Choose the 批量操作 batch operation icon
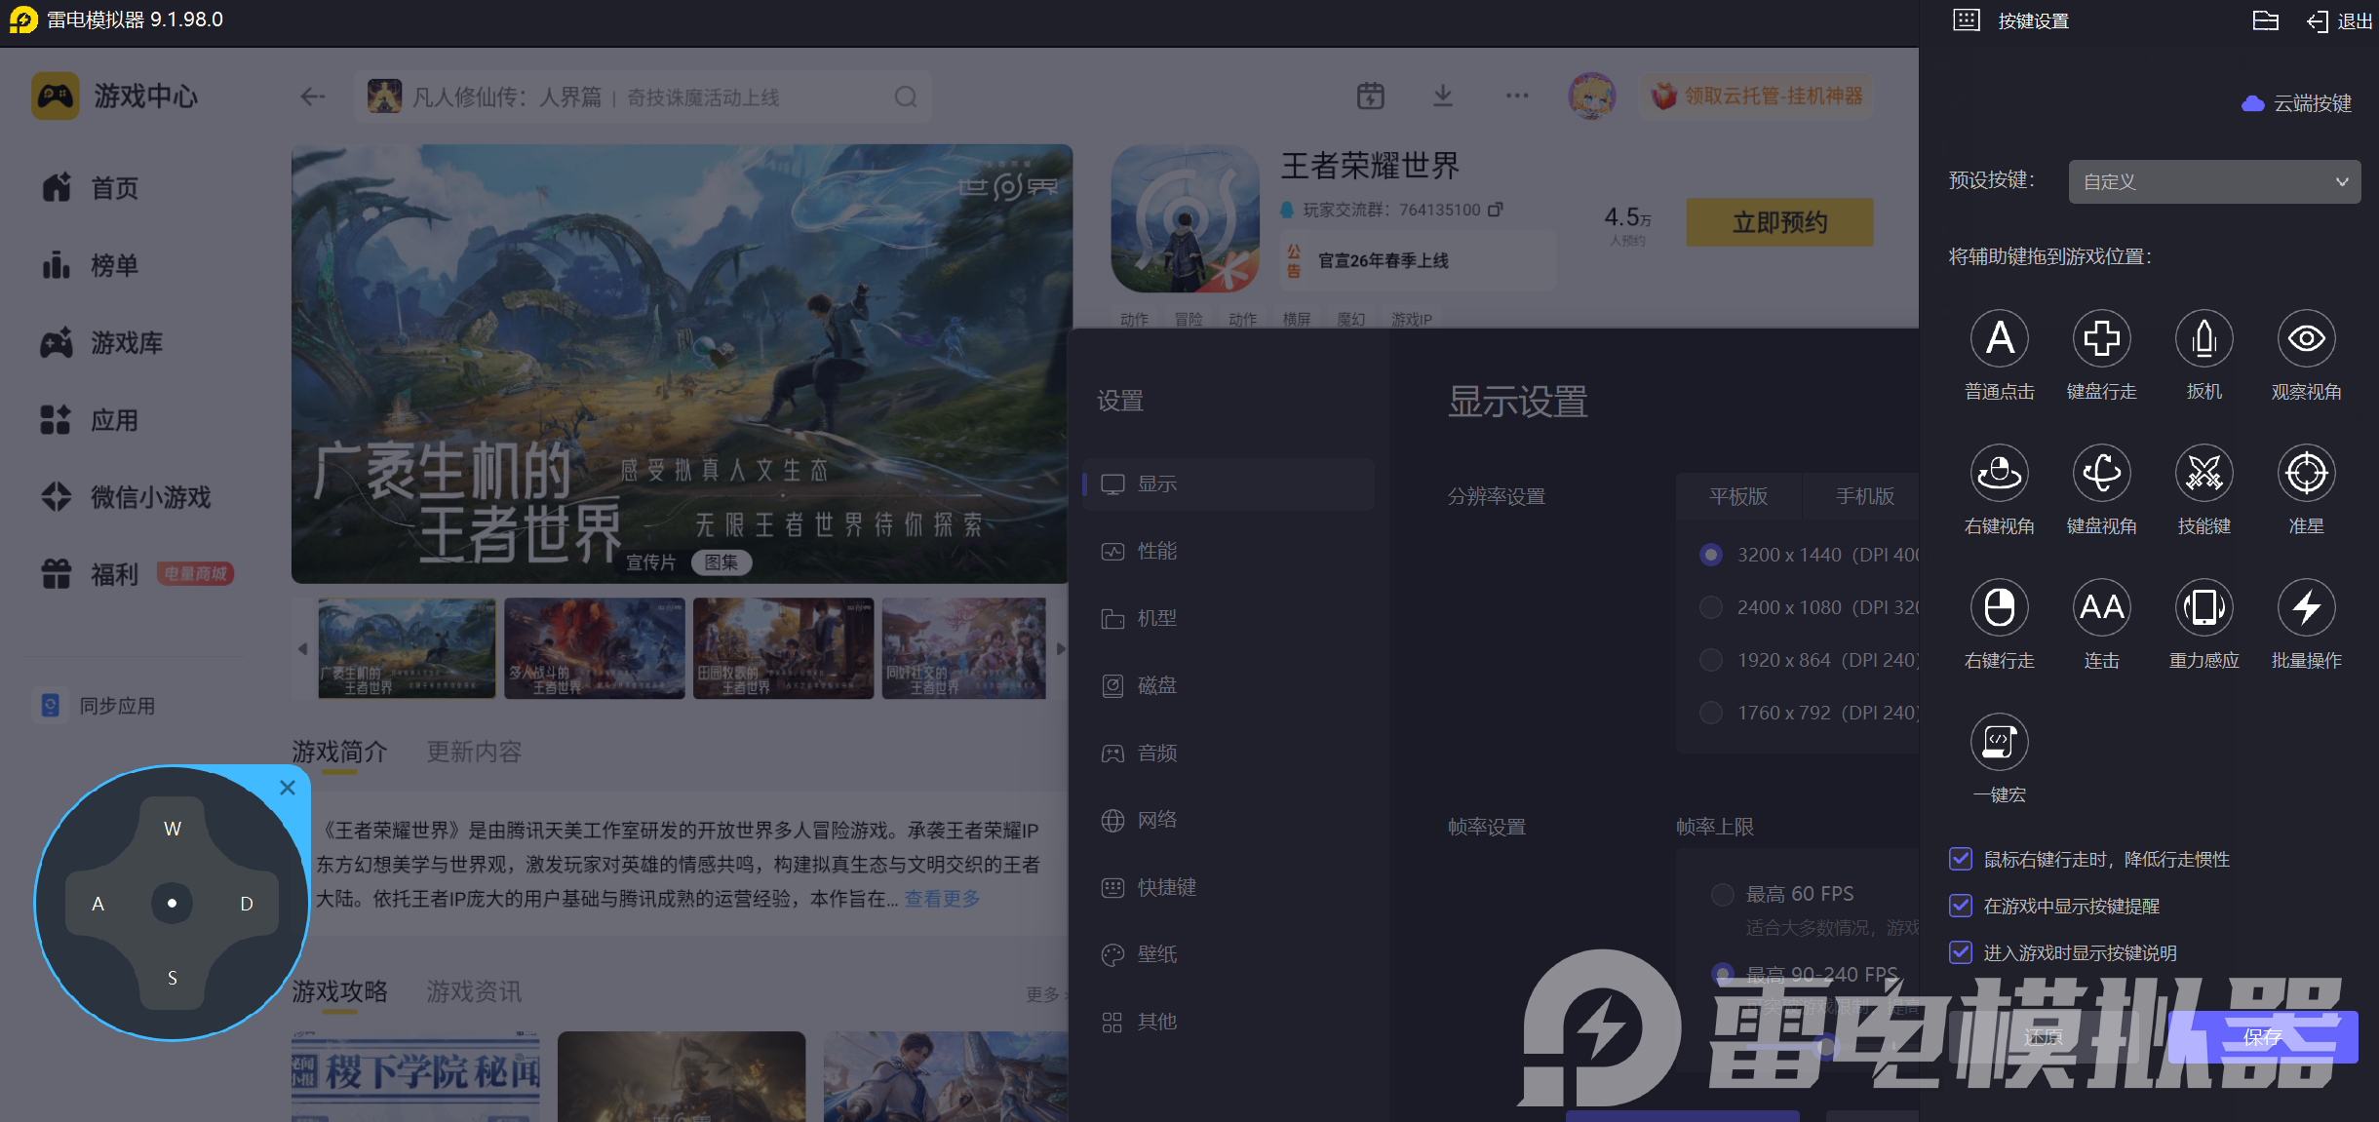 (2306, 607)
